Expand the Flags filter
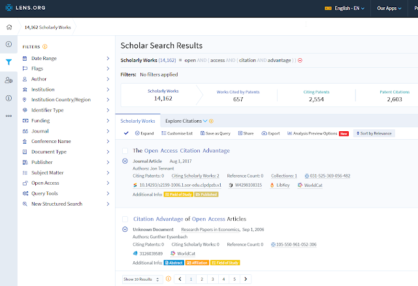Viewport: 418px width, 286px height. 66,69
